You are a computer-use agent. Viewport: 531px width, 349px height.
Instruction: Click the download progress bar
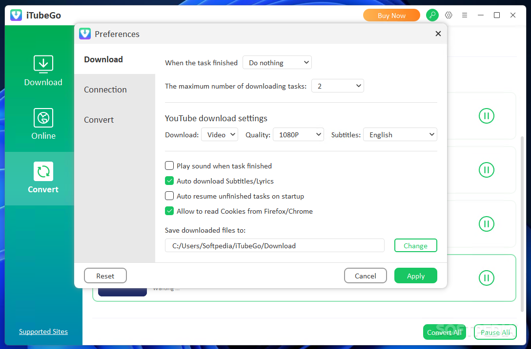pyautogui.click(x=122, y=288)
